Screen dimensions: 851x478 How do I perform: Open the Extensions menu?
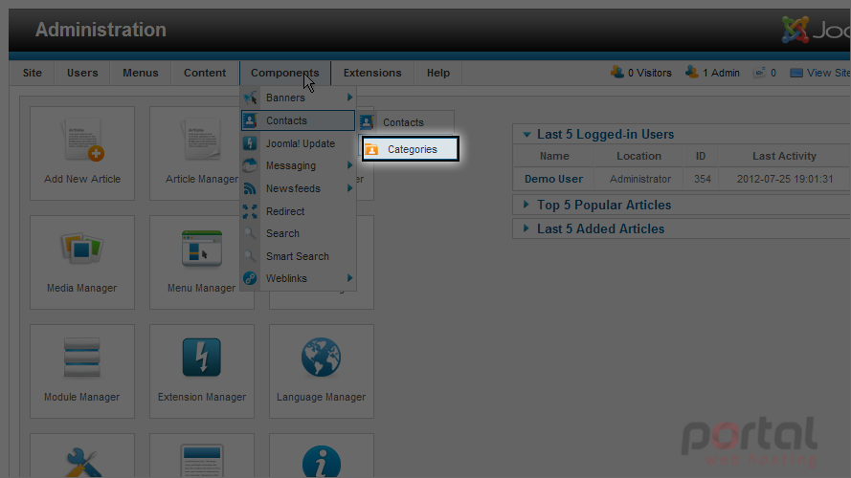tap(372, 73)
